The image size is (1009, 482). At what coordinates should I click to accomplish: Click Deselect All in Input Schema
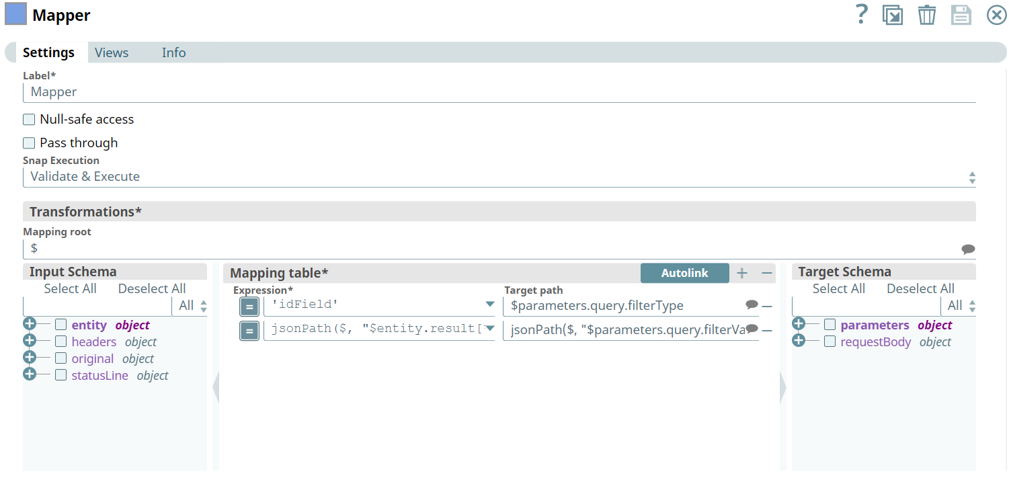(152, 289)
